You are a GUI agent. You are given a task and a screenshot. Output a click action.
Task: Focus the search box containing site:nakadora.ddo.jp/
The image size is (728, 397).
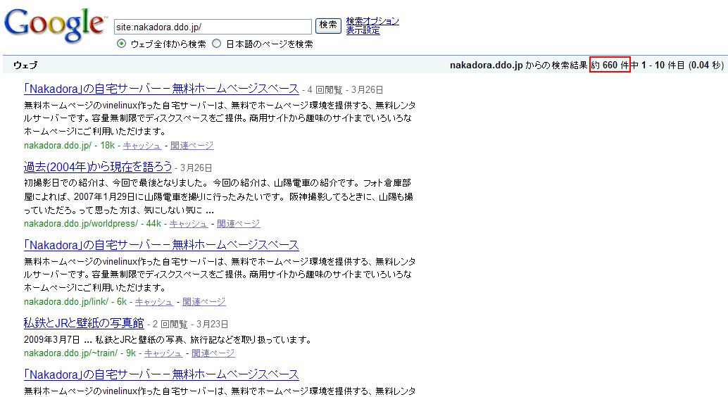coord(213,27)
